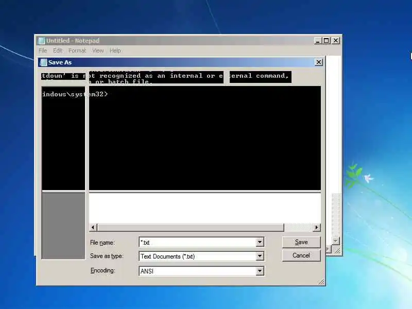Image resolution: width=412 pixels, height=309 pixels.
Task: Close the Save As dialog
Action: [318, 62]
